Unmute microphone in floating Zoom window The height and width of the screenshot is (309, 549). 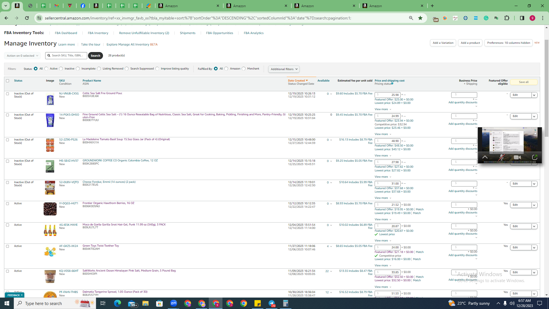[501, 157]
